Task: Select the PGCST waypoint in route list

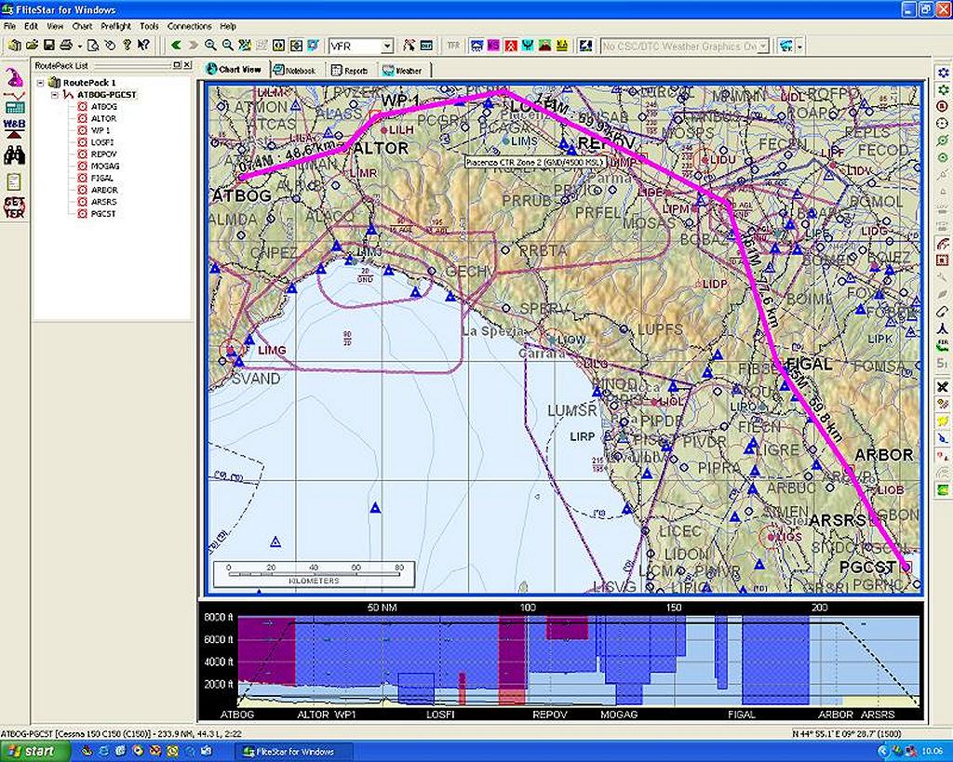Action: pyautogui.click(x=103, y=214)
